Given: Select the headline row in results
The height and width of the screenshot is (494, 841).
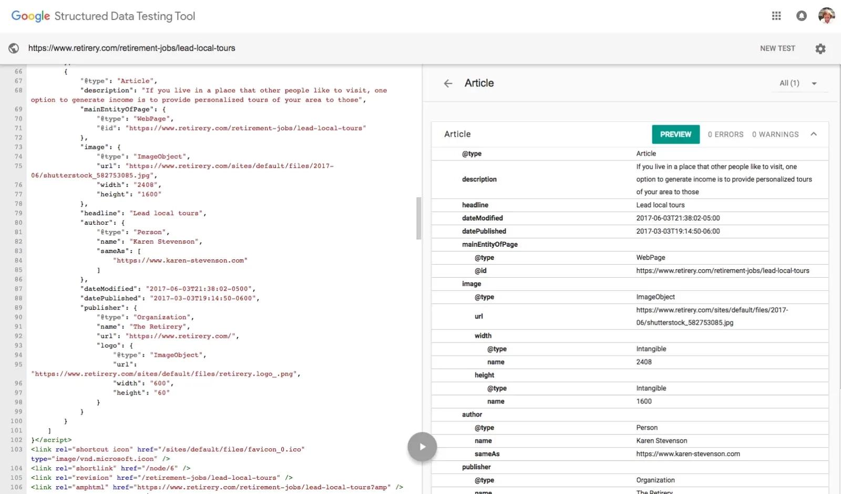Looking at the screenshot, I should [x=630, y=205].
